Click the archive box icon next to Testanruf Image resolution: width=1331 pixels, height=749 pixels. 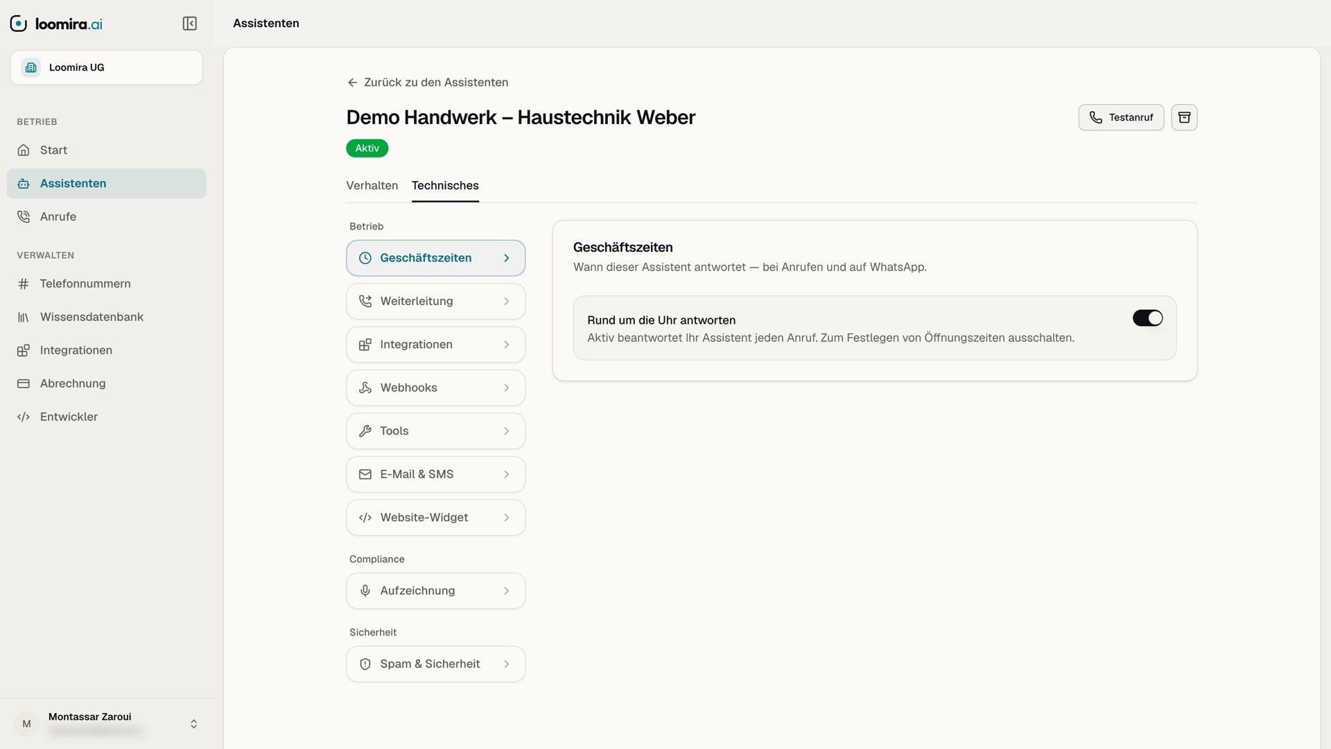tap(1184, 117)
